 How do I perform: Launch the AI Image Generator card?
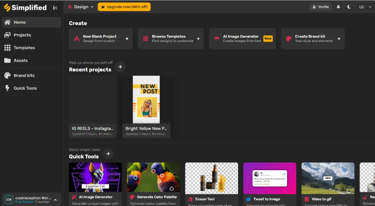pyautogui.click(x=242, y=39)
